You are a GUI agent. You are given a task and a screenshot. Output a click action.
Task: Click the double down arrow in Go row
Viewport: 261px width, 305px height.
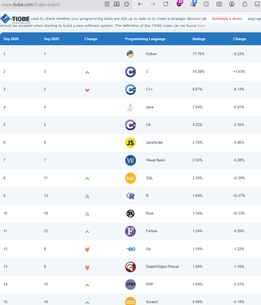click(87, 249)
